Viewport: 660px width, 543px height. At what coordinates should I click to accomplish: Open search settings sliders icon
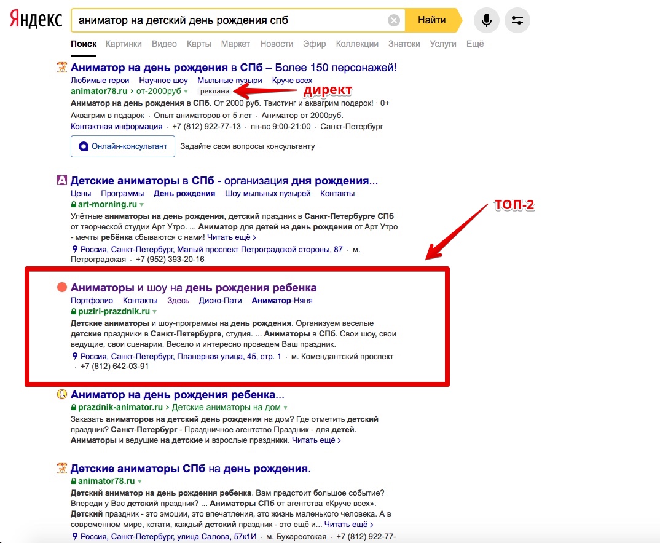pos(517,20)
